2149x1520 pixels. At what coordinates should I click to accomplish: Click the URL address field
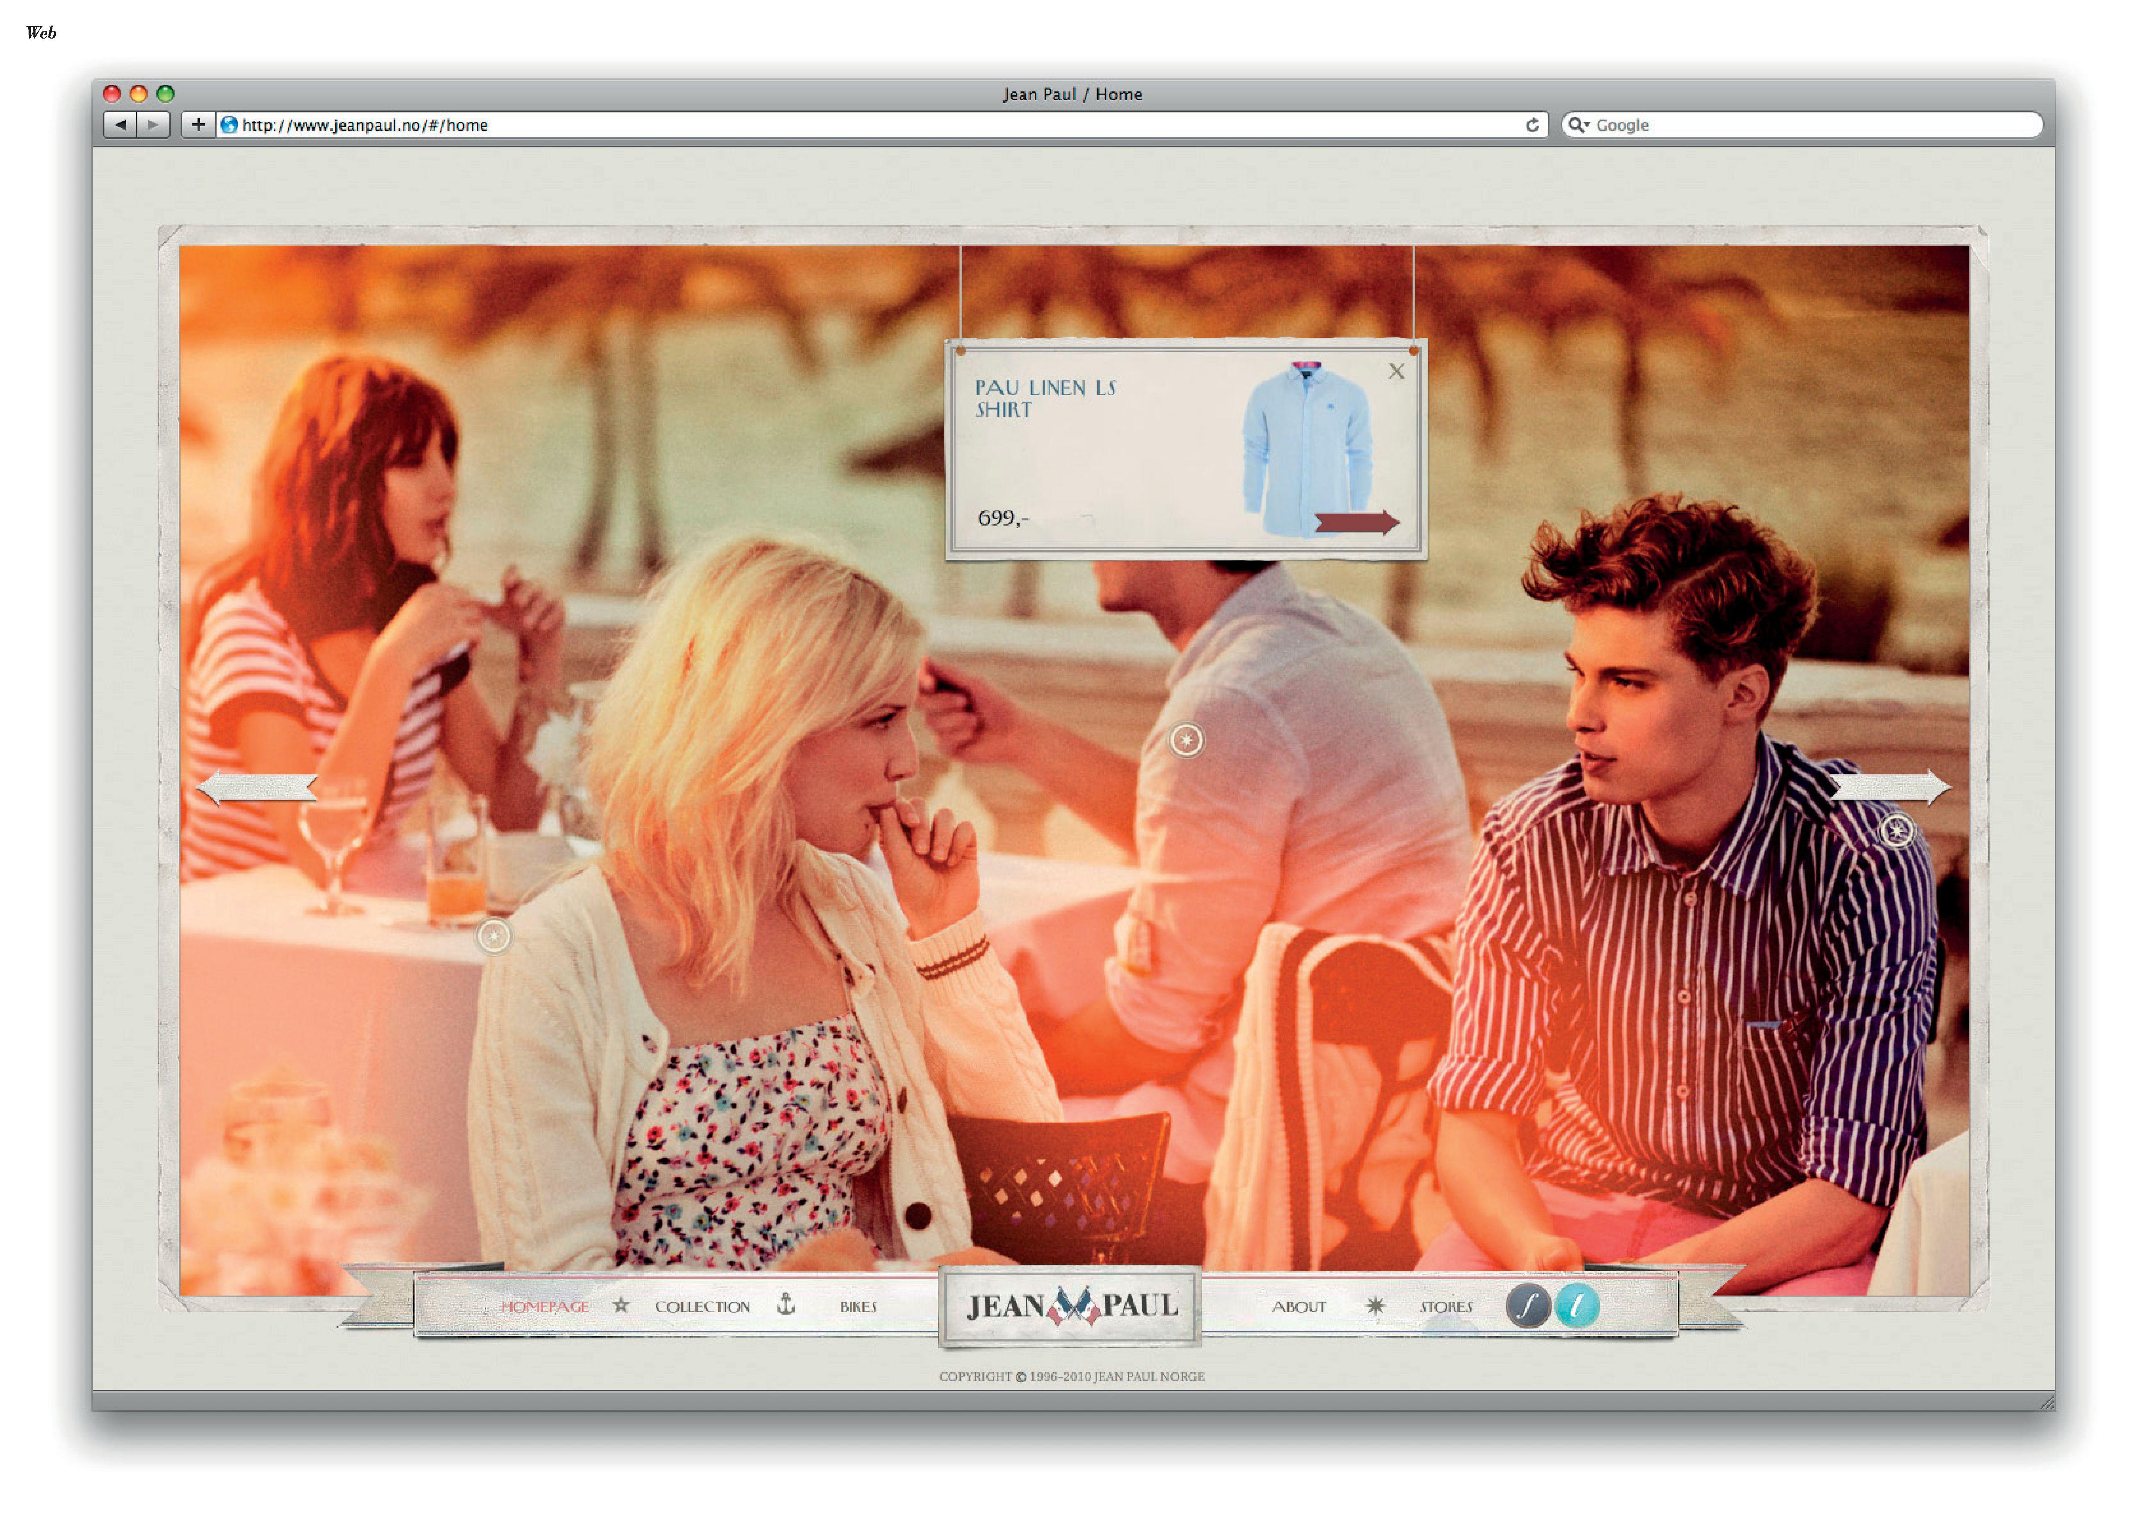click(x=880, y=125)
